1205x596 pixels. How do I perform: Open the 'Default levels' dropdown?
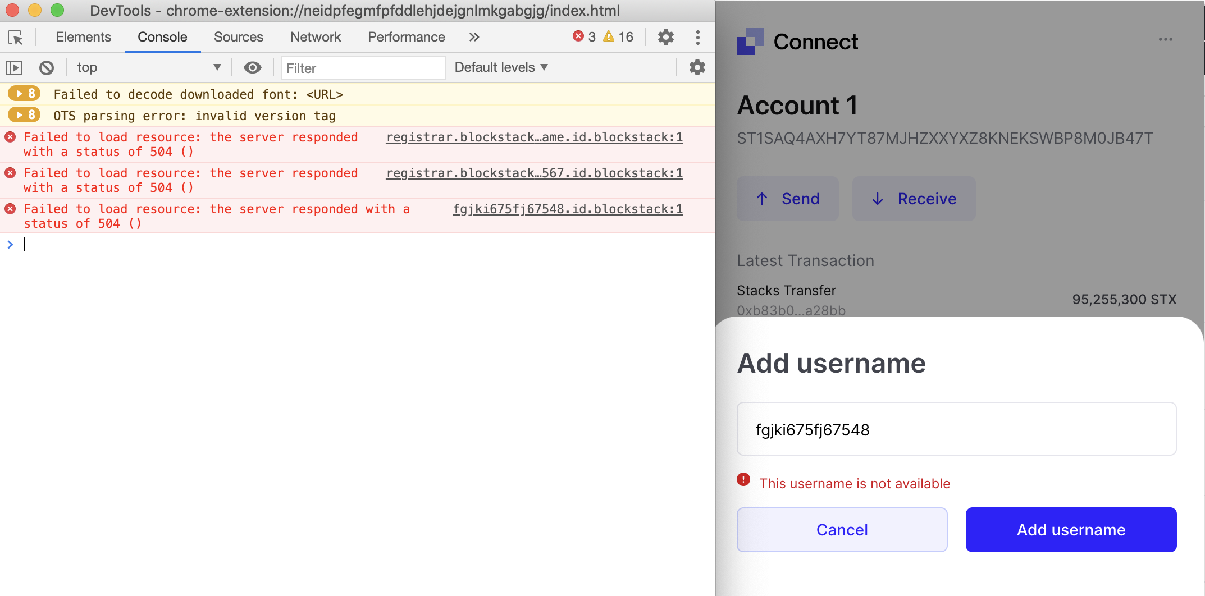tap(500, 67)
